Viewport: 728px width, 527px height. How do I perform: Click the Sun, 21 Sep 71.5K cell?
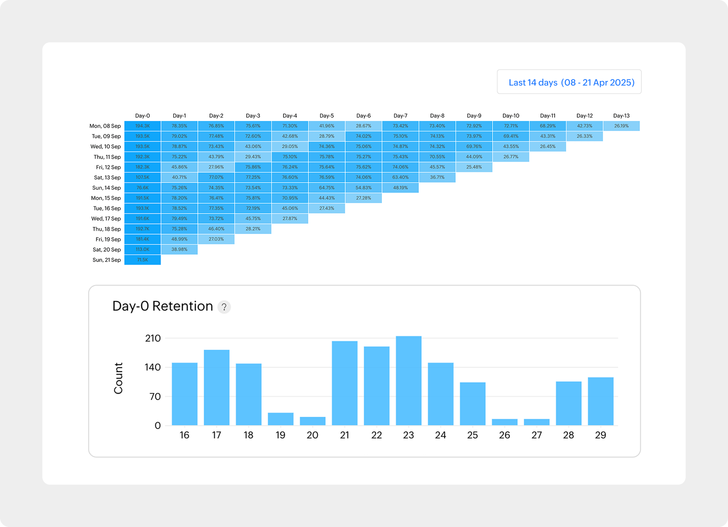coord(143,260)
